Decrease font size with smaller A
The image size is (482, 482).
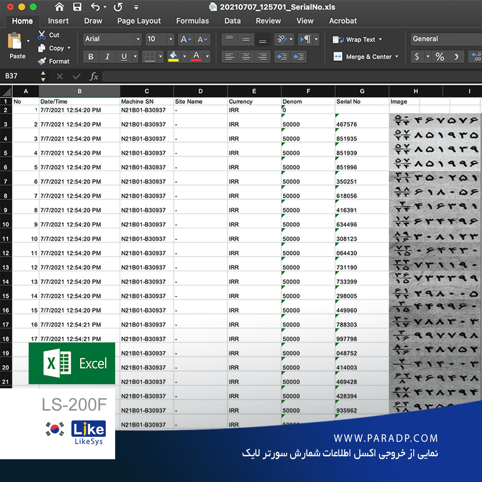(x=203, y=39)
